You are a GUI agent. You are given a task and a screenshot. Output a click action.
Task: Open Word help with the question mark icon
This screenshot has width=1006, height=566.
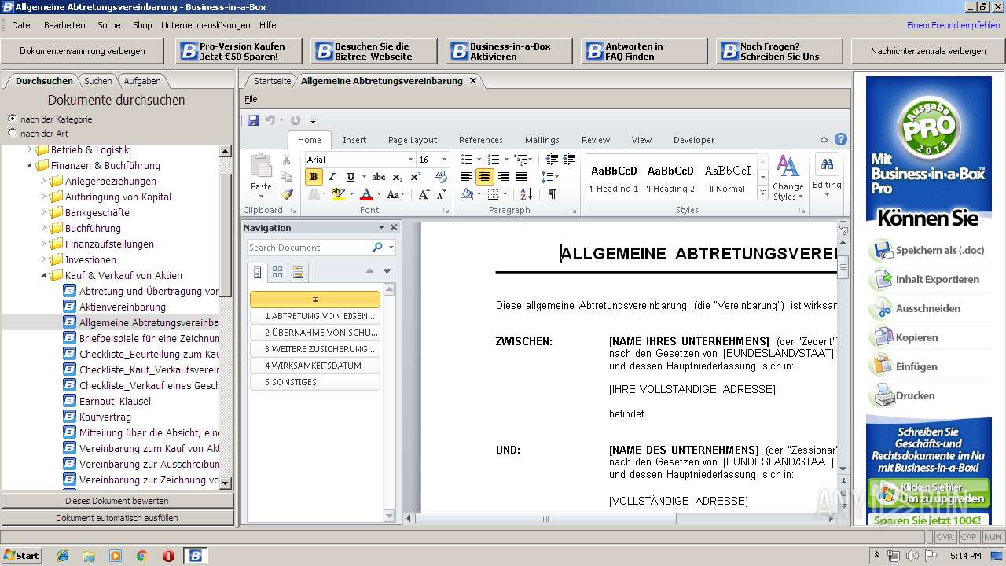coord(841,140)
